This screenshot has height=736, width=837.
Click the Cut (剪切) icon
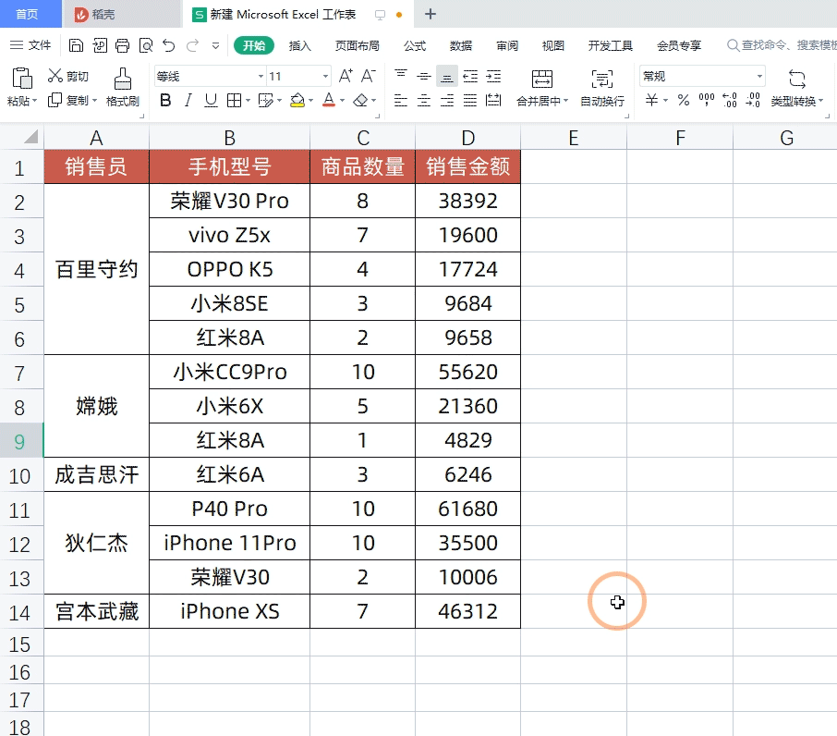pos(70,76)
